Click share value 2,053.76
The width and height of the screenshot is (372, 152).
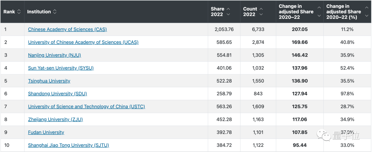tap(224, 30)
